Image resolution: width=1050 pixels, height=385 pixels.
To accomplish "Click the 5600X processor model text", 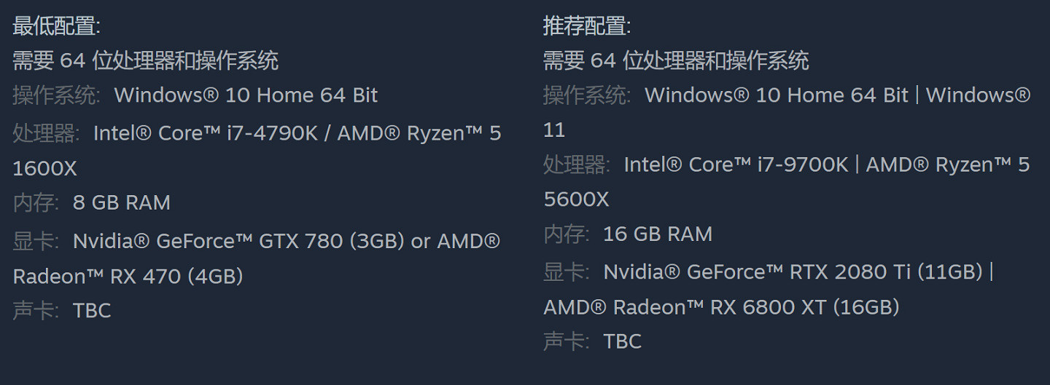I will click(x=576, y=199).
